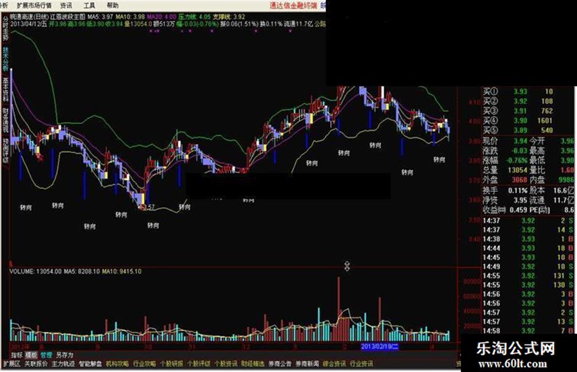Click the 总量 13054 value
This screenshot has height=372, width=577.
(517, 170)
